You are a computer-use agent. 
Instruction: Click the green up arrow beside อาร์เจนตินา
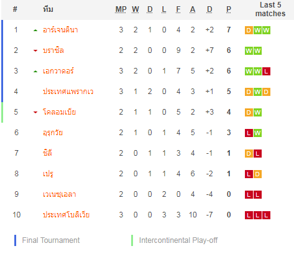click(35, 31)
